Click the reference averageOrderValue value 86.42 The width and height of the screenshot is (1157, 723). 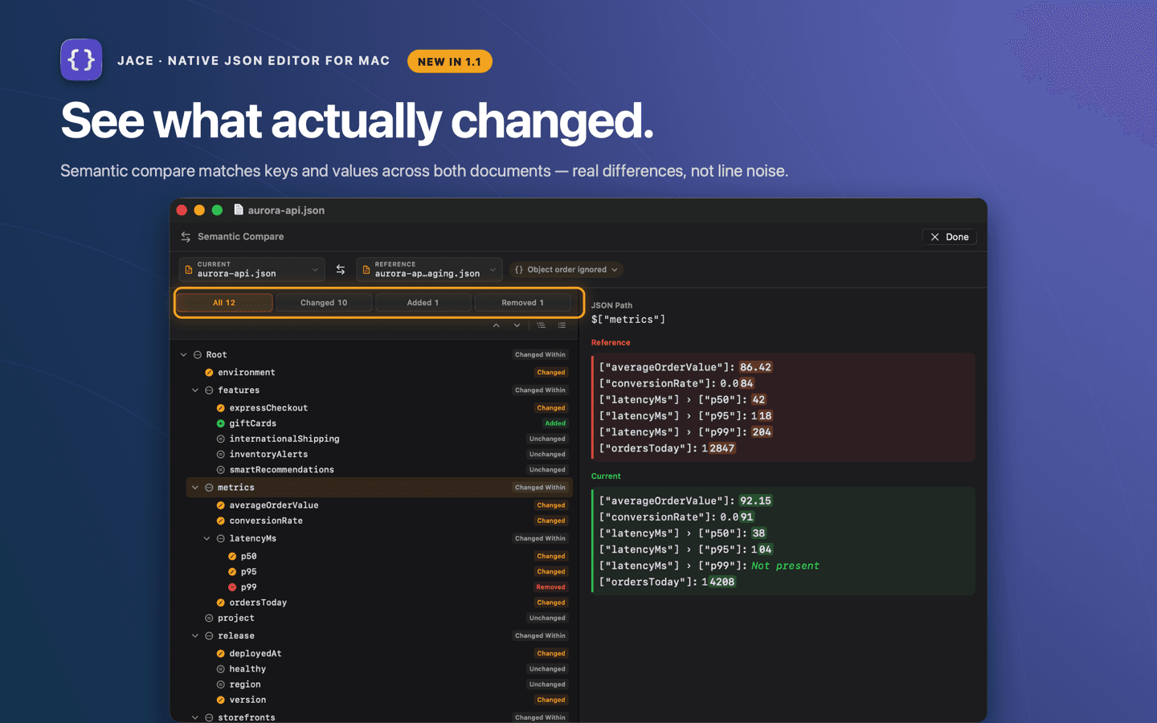pos(755,367)
